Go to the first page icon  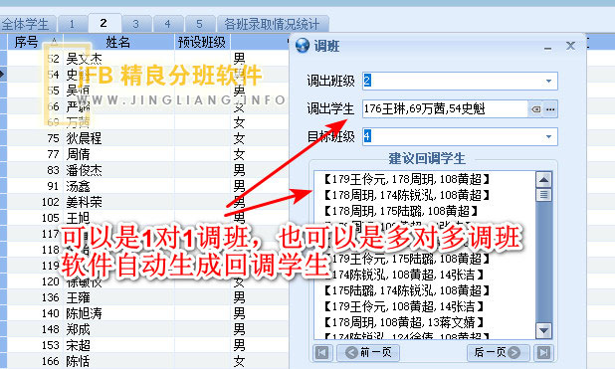point(322,352)
